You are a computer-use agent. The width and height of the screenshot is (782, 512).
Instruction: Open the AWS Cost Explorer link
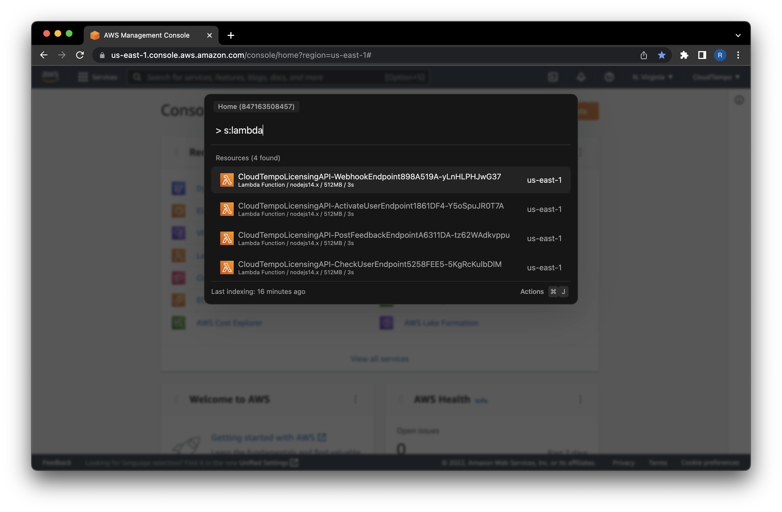tap(229, 323)
